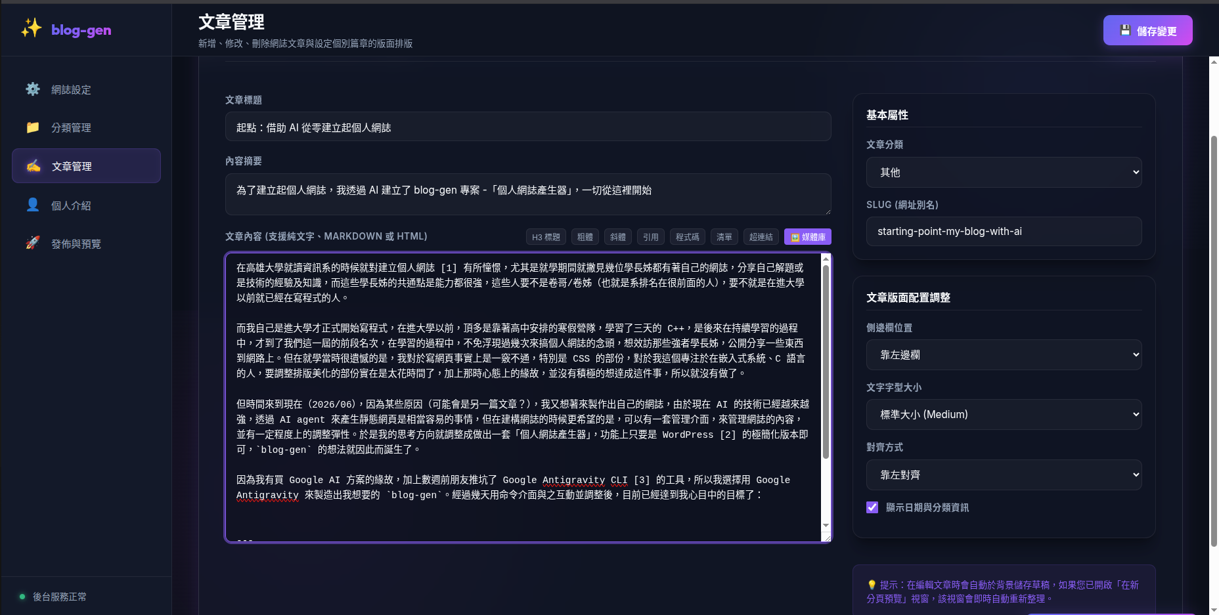Click the 顯示日期與分類資訊 label text

tap(927, 507)
